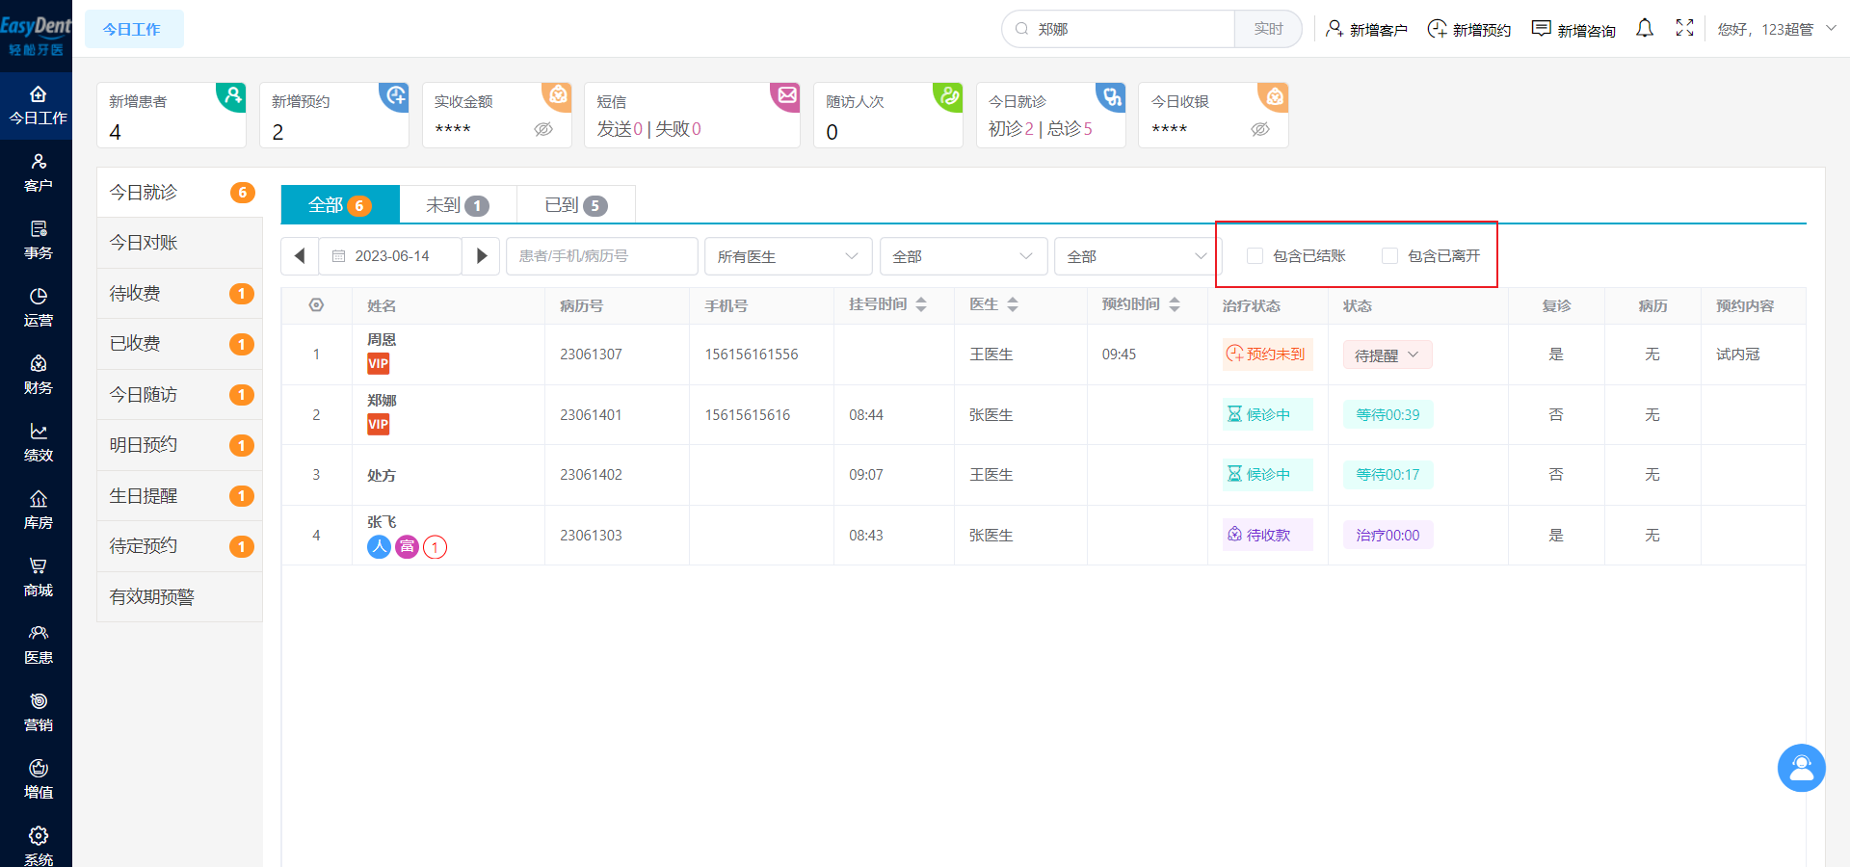The image size is (1850, 867).
Task: Open 商城 section in sidebar
Action: point(38,578)
